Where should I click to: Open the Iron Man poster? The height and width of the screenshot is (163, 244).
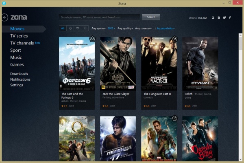click(159, 139)
